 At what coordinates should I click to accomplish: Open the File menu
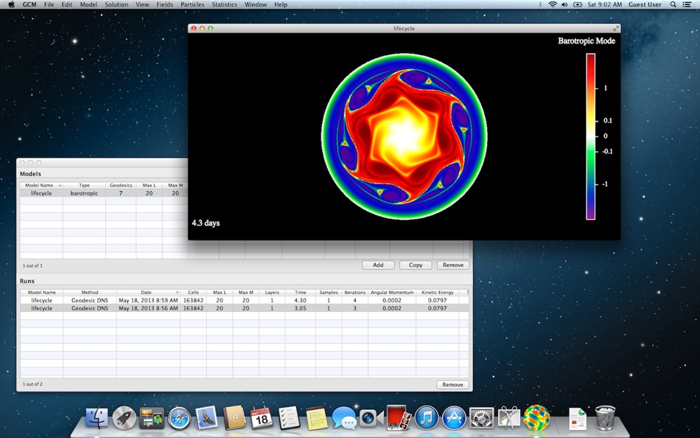[49, 4]
